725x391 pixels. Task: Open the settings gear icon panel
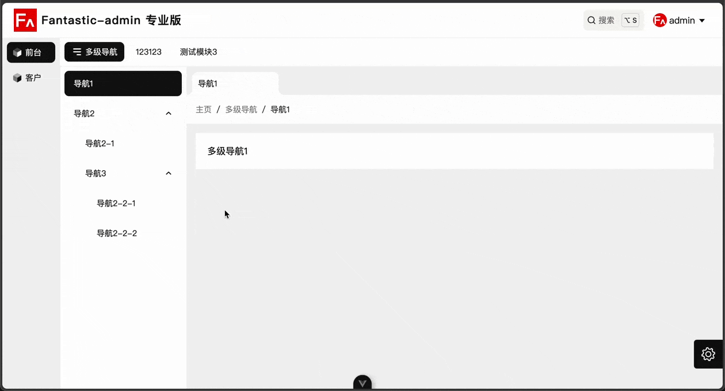pyautogui.click(x=708, y=354)
